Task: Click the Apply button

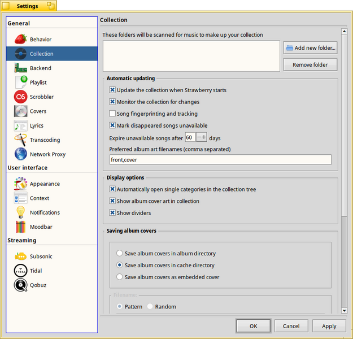Action: (329, 326)
